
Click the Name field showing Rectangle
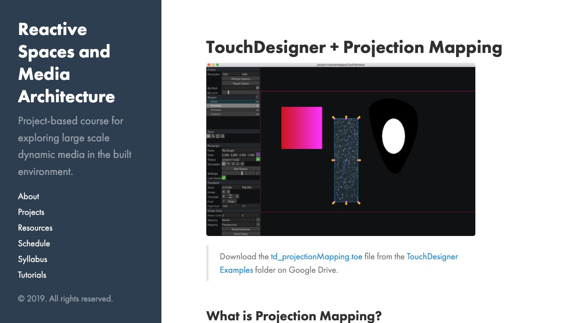coord(241,150)
